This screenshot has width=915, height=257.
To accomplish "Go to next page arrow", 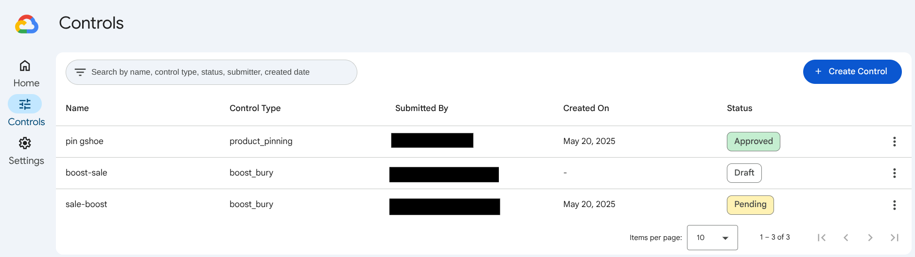I will click(x=870, y=238).
